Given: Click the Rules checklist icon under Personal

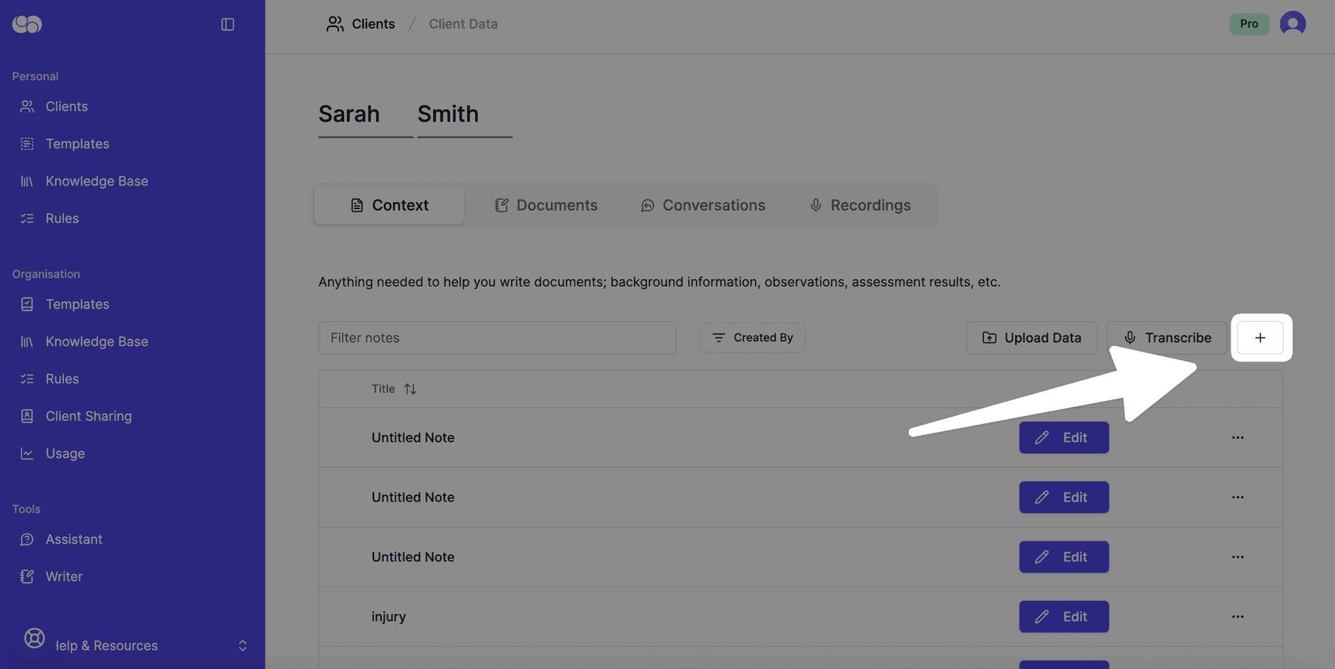Looking at the screenshot, I should pos(26,218).
